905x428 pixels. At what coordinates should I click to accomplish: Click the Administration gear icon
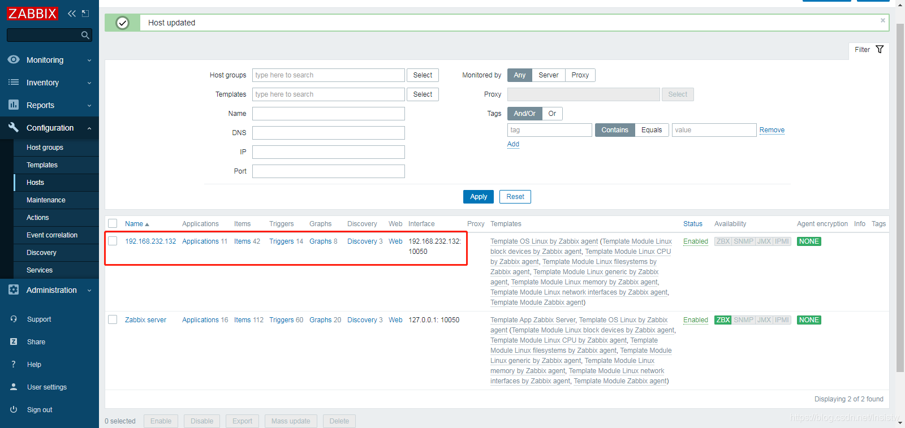pyautogui.click(x=14, y=289)
